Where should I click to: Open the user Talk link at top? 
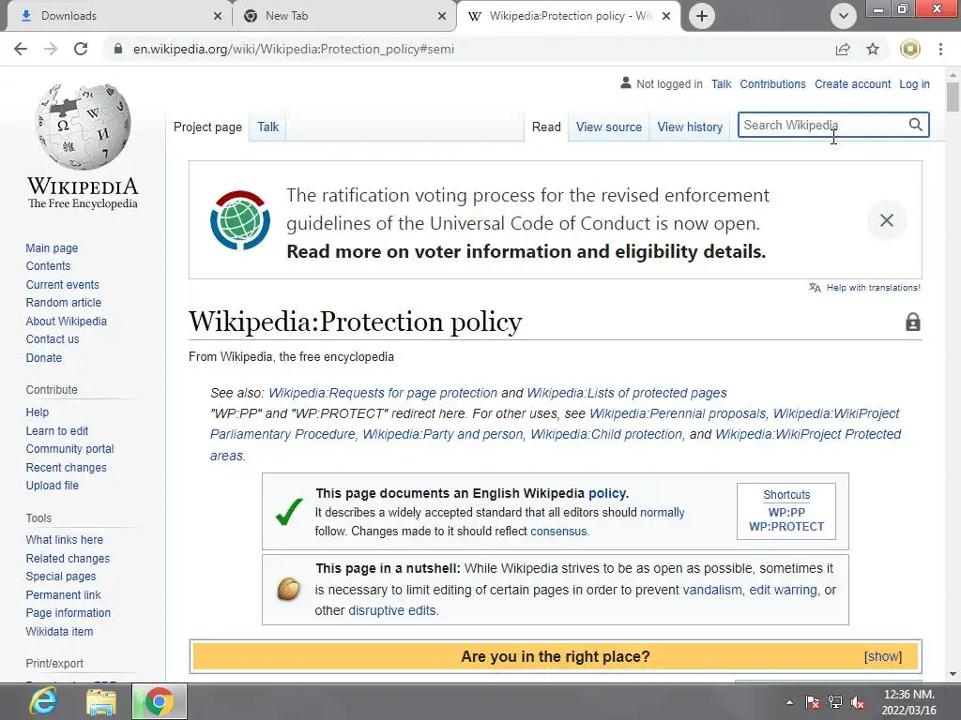(x=722, y=83)
